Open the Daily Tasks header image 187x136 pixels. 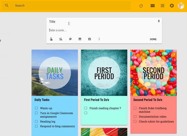(x=55, y=73)
